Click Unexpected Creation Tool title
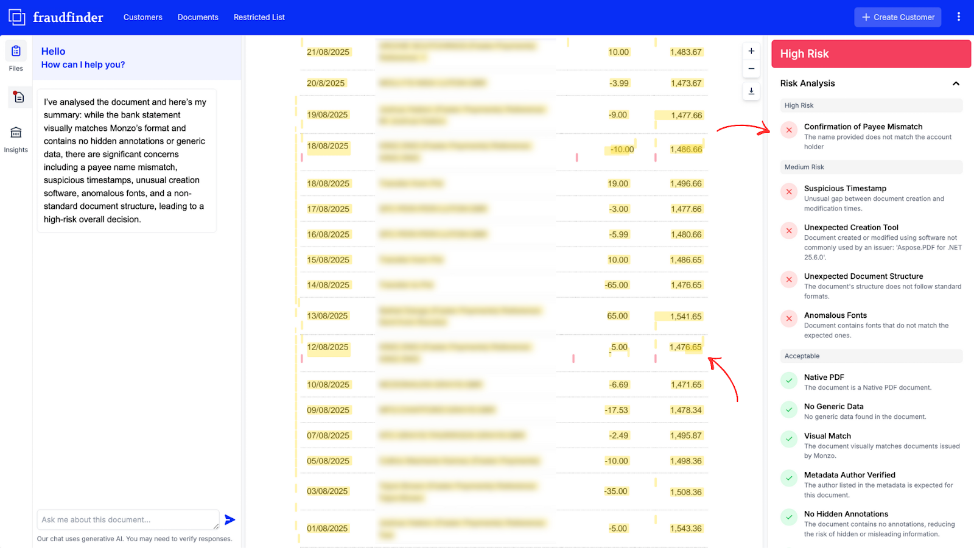Image resolution: width=974 pixels, height=548 pixels. (x=851, y=227)
